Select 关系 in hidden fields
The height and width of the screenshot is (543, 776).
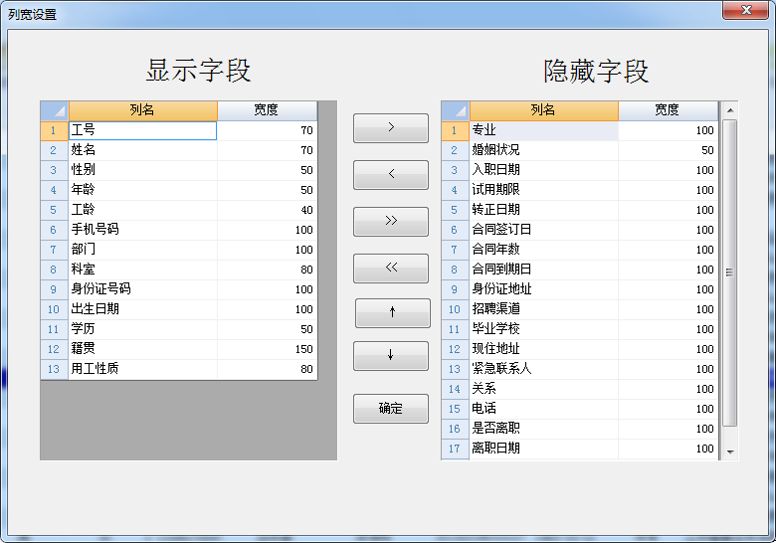tap(543, 389)
